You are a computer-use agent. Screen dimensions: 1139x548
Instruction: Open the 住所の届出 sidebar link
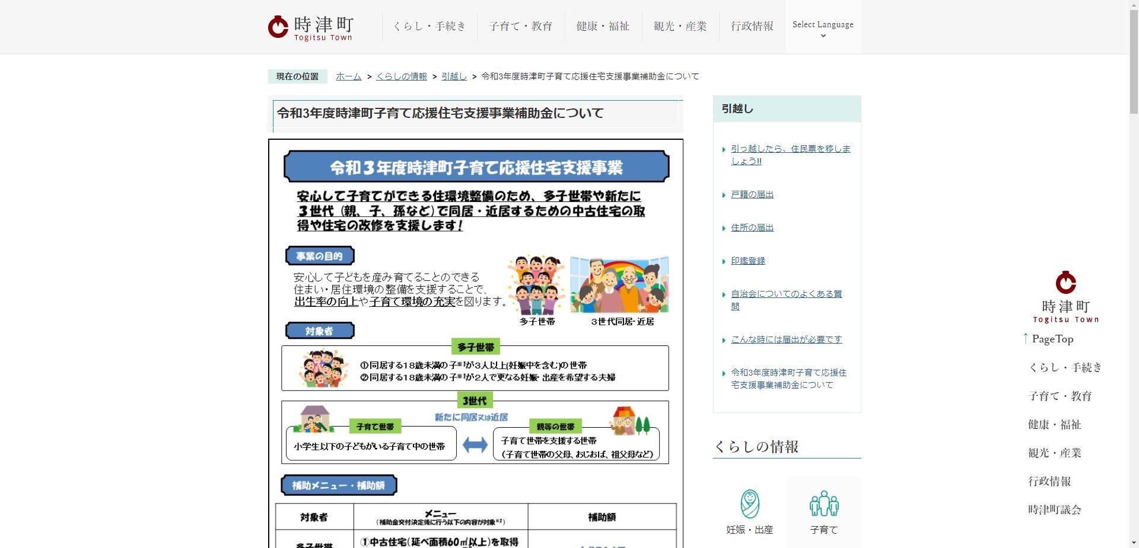(752, 227)
